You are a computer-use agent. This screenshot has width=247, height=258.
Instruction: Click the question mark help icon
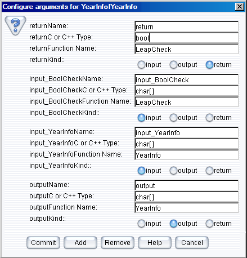15,25
